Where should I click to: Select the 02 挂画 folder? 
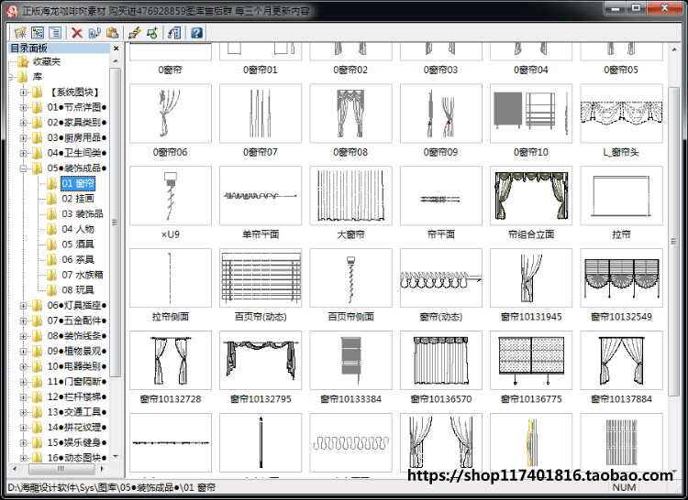(x=78, y=199)
